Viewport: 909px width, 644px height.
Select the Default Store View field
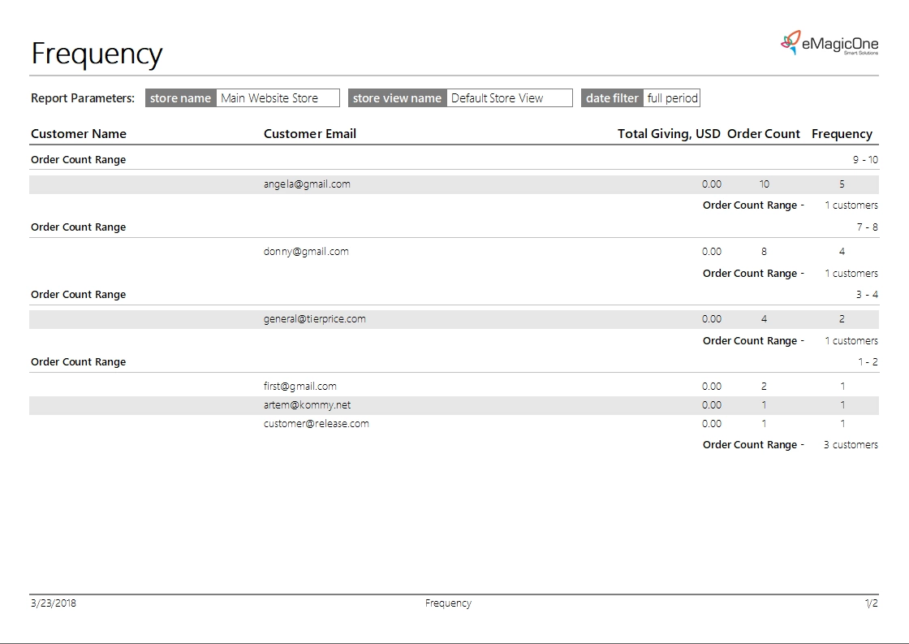coord(510,98)
